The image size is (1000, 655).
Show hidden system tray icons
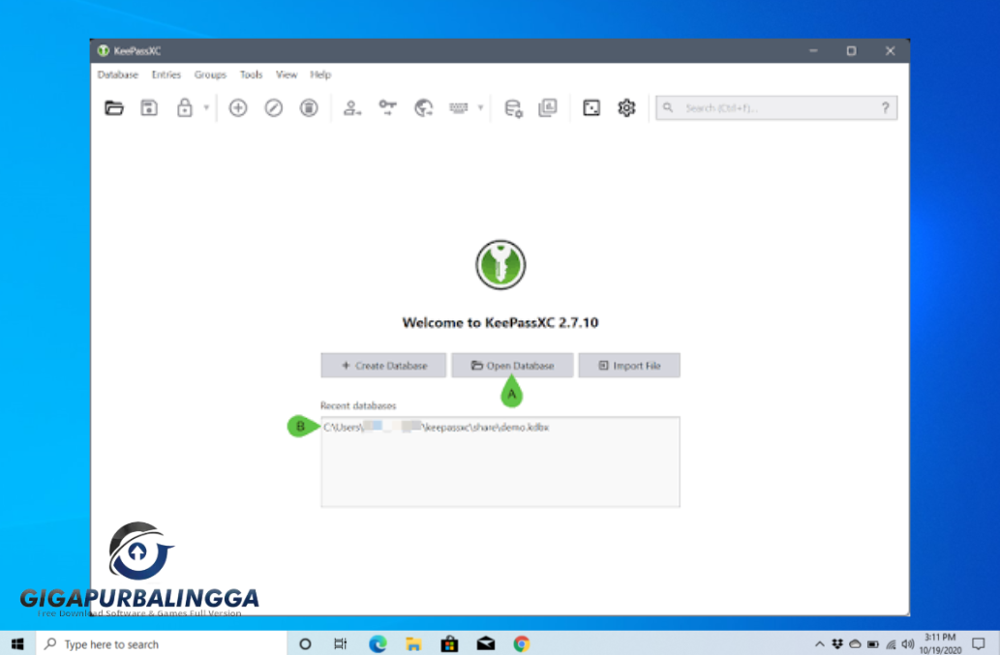pyautogui.click(x=820, y=644)
